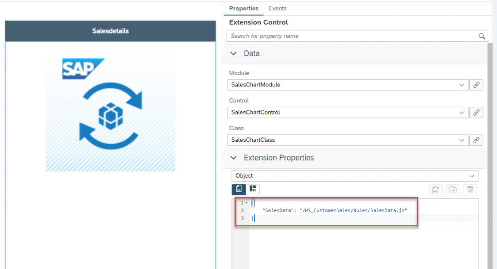
Task: Click the trash delete icon above editor
Action: 470,190
